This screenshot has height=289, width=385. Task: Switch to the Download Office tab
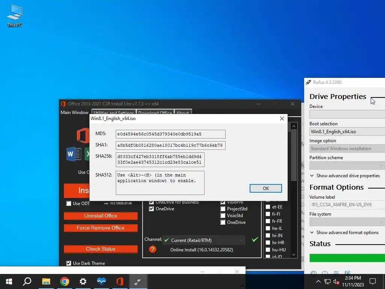point(155,112)
